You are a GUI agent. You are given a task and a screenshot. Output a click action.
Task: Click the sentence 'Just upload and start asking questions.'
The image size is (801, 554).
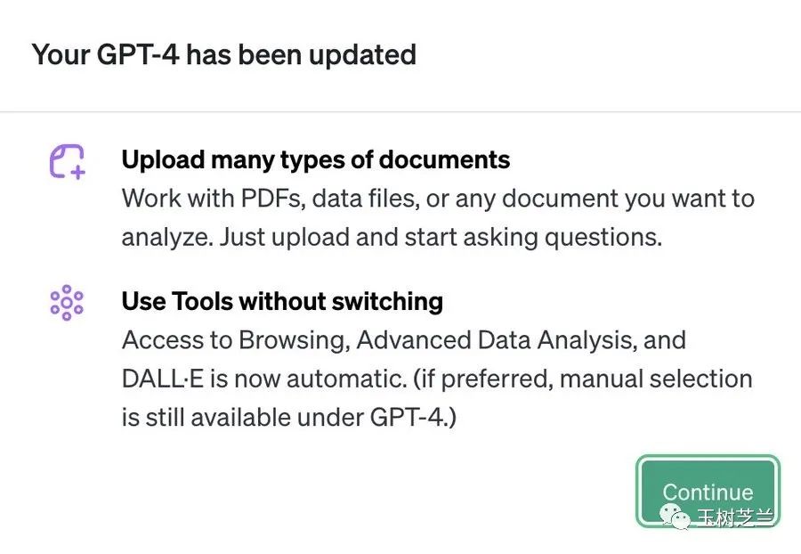[441, 237]
